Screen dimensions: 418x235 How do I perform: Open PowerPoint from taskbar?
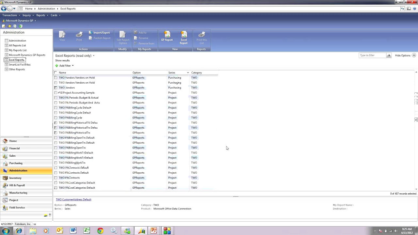[154, 231]
